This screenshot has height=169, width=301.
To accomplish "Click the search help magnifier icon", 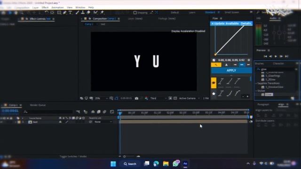I will coord(258,12).
